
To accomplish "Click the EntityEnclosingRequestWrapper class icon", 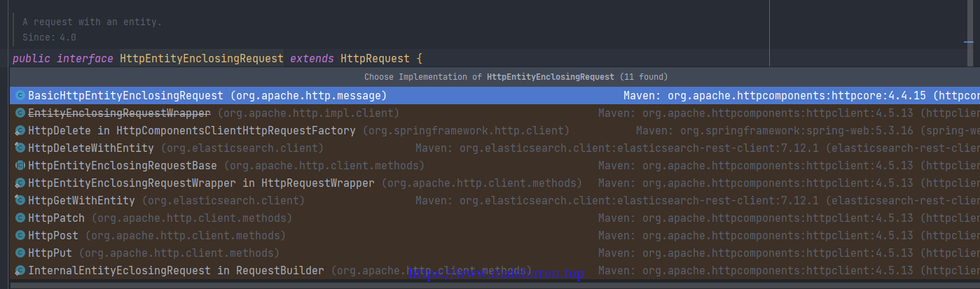I will [20, 113].
